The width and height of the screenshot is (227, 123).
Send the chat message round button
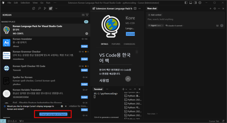point(222,26)
